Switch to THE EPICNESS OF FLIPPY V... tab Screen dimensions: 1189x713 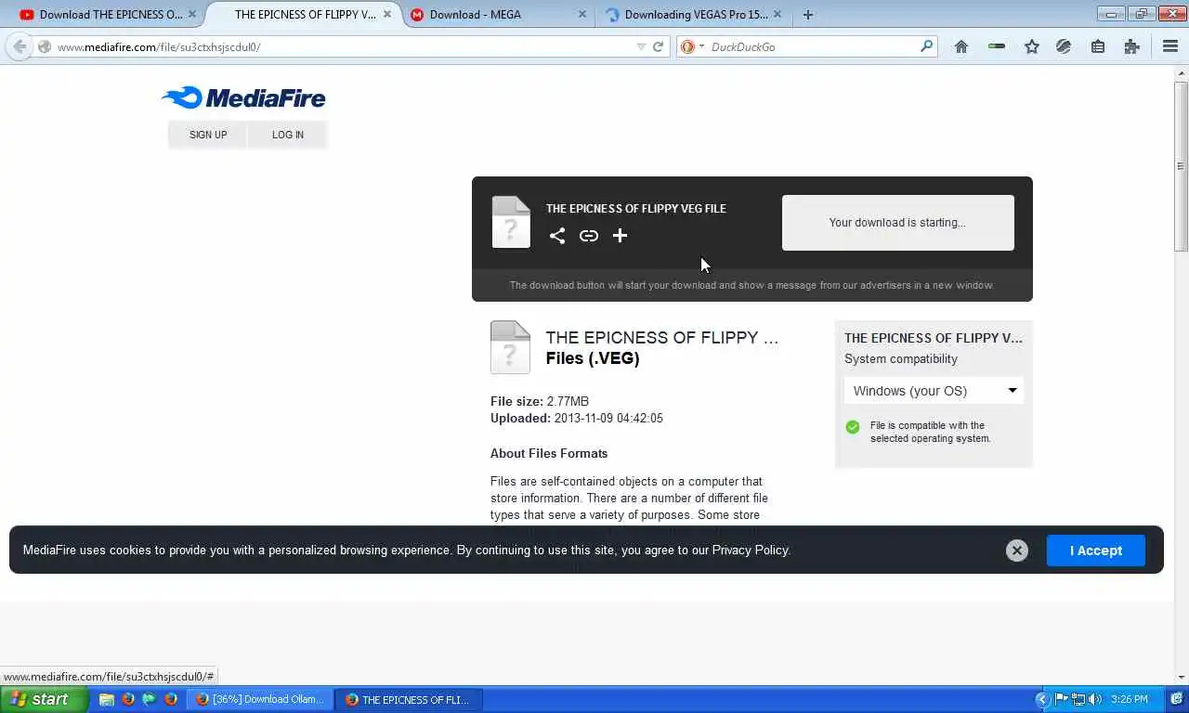[305, 15]
